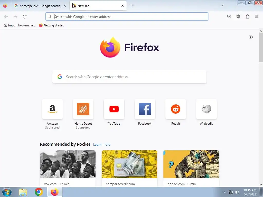Open Firefox View pinned tab icon

click(5, 6)
